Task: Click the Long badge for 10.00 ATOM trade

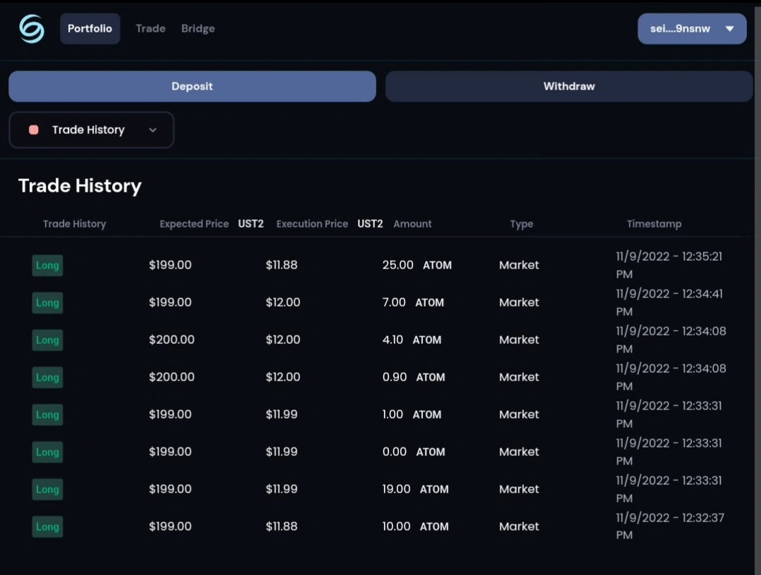Action: [47, 527]
